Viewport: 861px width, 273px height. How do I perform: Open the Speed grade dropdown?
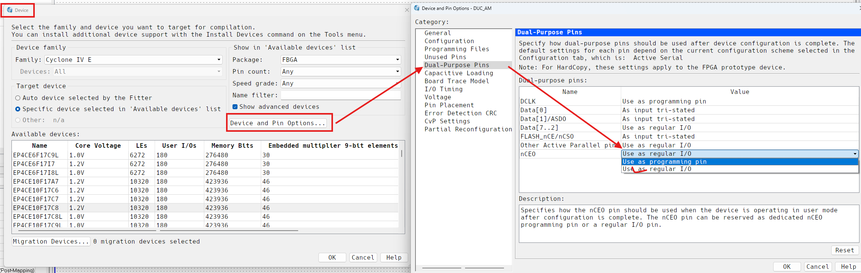click(341, 83)
